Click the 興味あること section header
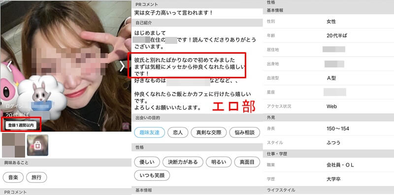Screen dimensions: 394x195 pyautogui.click(x=66, y=162)
